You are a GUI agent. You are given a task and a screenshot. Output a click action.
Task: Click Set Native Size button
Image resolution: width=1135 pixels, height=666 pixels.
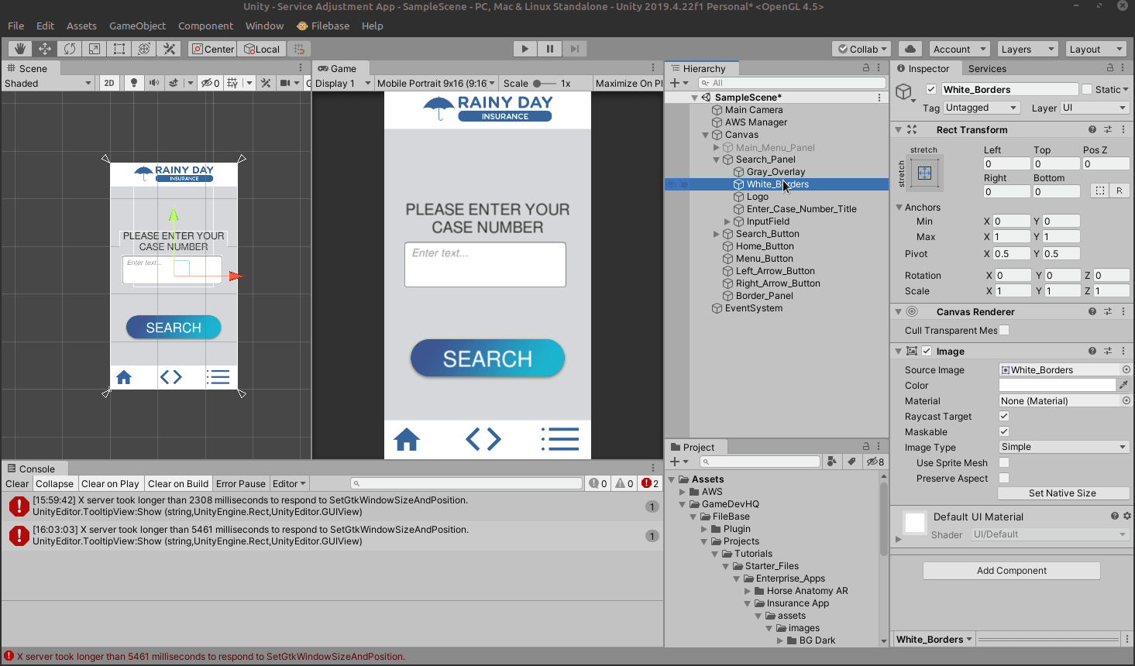(x=1062, y=493)
